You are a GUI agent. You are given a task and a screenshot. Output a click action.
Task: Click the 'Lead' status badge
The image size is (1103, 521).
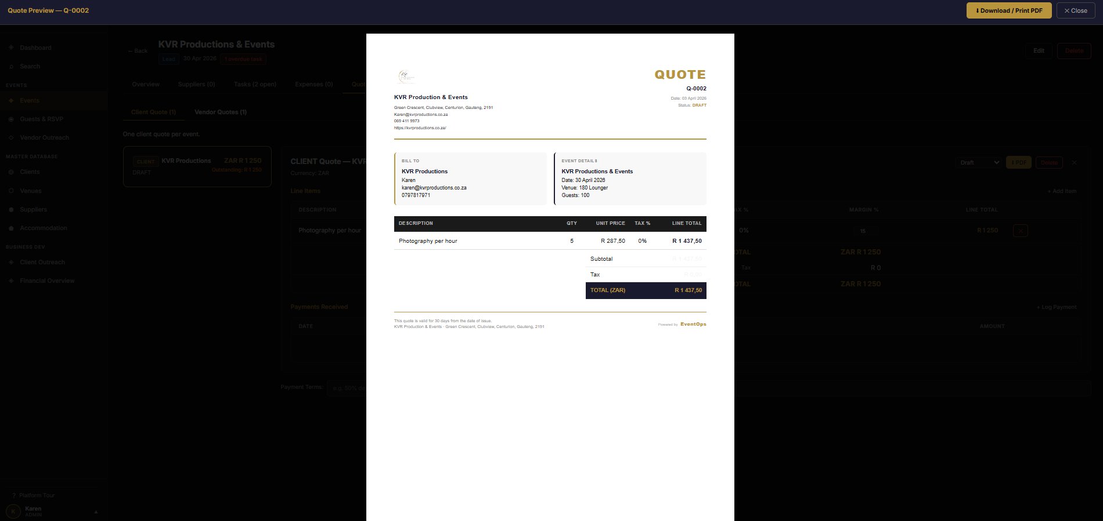coord(169,59)
